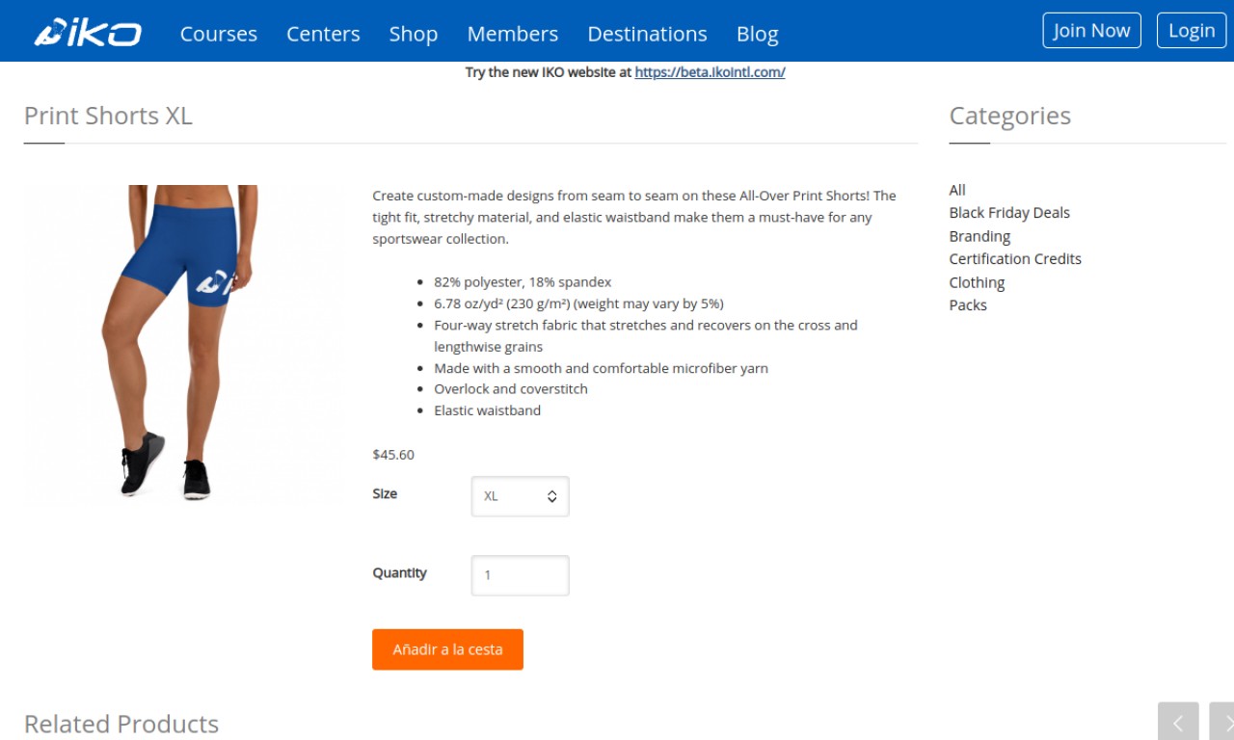Viewport: 1234px width, 740px height.
Task: Click the blue print shorts product image
Action: (x=184, y=345)
